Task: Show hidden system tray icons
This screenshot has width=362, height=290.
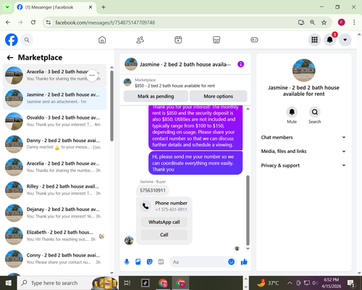Action: (x=290, y=283)
